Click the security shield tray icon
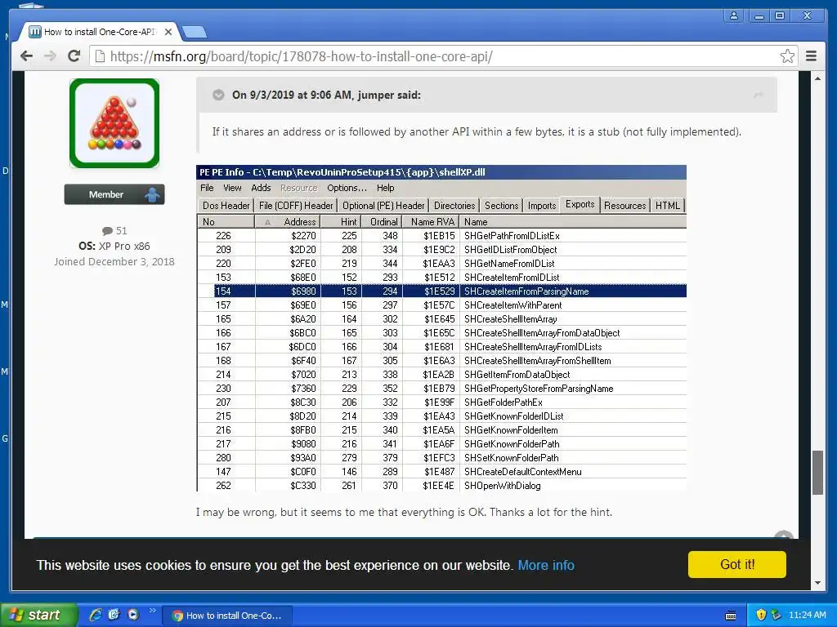This screenshot has width=837, height=627. [x=761, y=615]
